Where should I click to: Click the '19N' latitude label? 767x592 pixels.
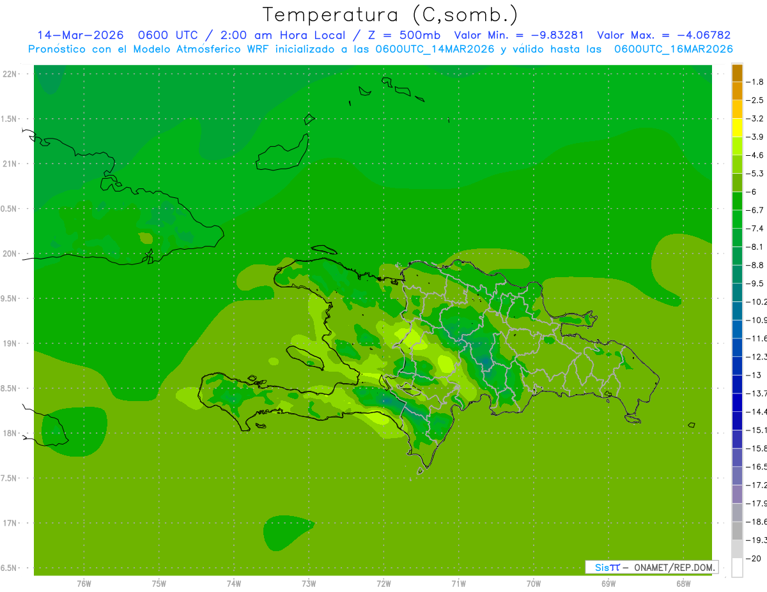tap(10, 344)
